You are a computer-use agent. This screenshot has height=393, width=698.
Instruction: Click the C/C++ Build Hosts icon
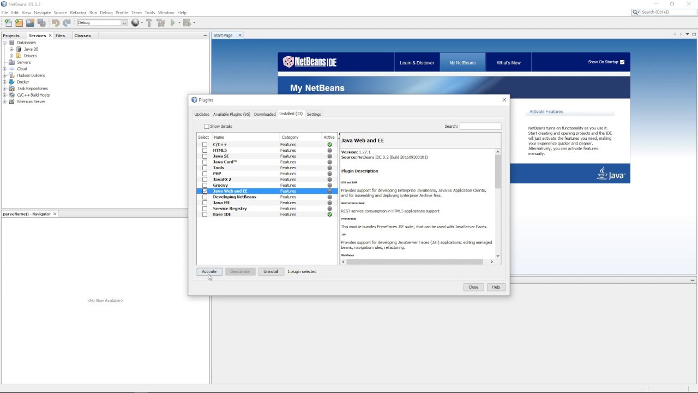[x=12, y=95]
